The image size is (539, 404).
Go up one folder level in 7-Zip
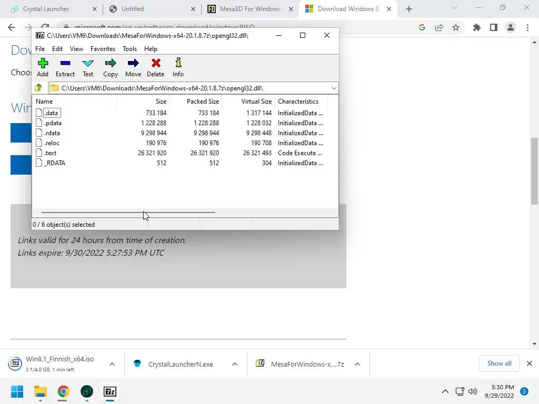point(38,88)
